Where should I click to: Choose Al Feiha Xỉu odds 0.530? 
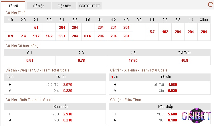173,90
